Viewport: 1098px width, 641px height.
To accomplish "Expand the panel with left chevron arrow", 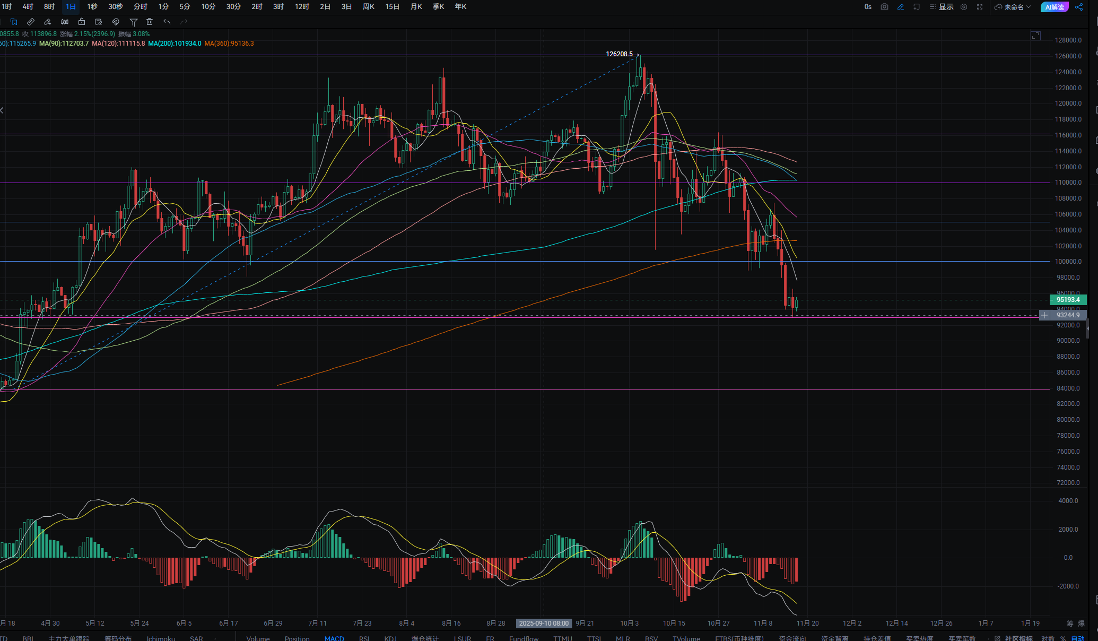I will pyautogui.click(x=2, y=110).
